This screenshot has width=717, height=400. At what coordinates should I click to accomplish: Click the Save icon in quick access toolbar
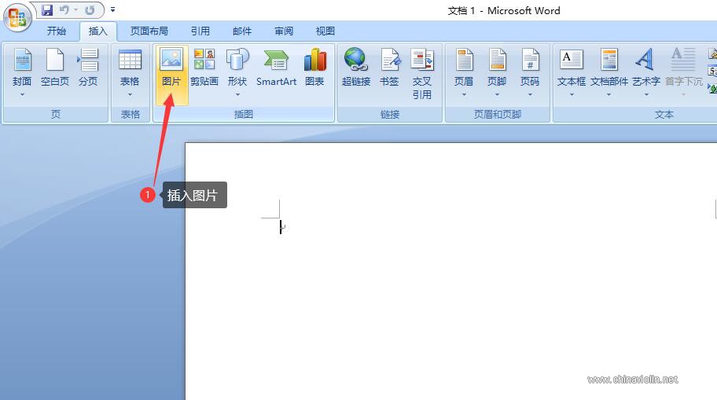pyautogui.click(x=47, y=9)
